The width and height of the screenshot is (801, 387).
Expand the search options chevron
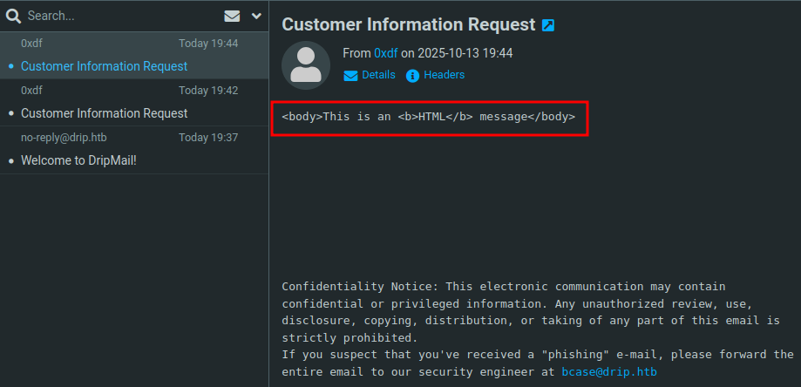coord(256,16)
